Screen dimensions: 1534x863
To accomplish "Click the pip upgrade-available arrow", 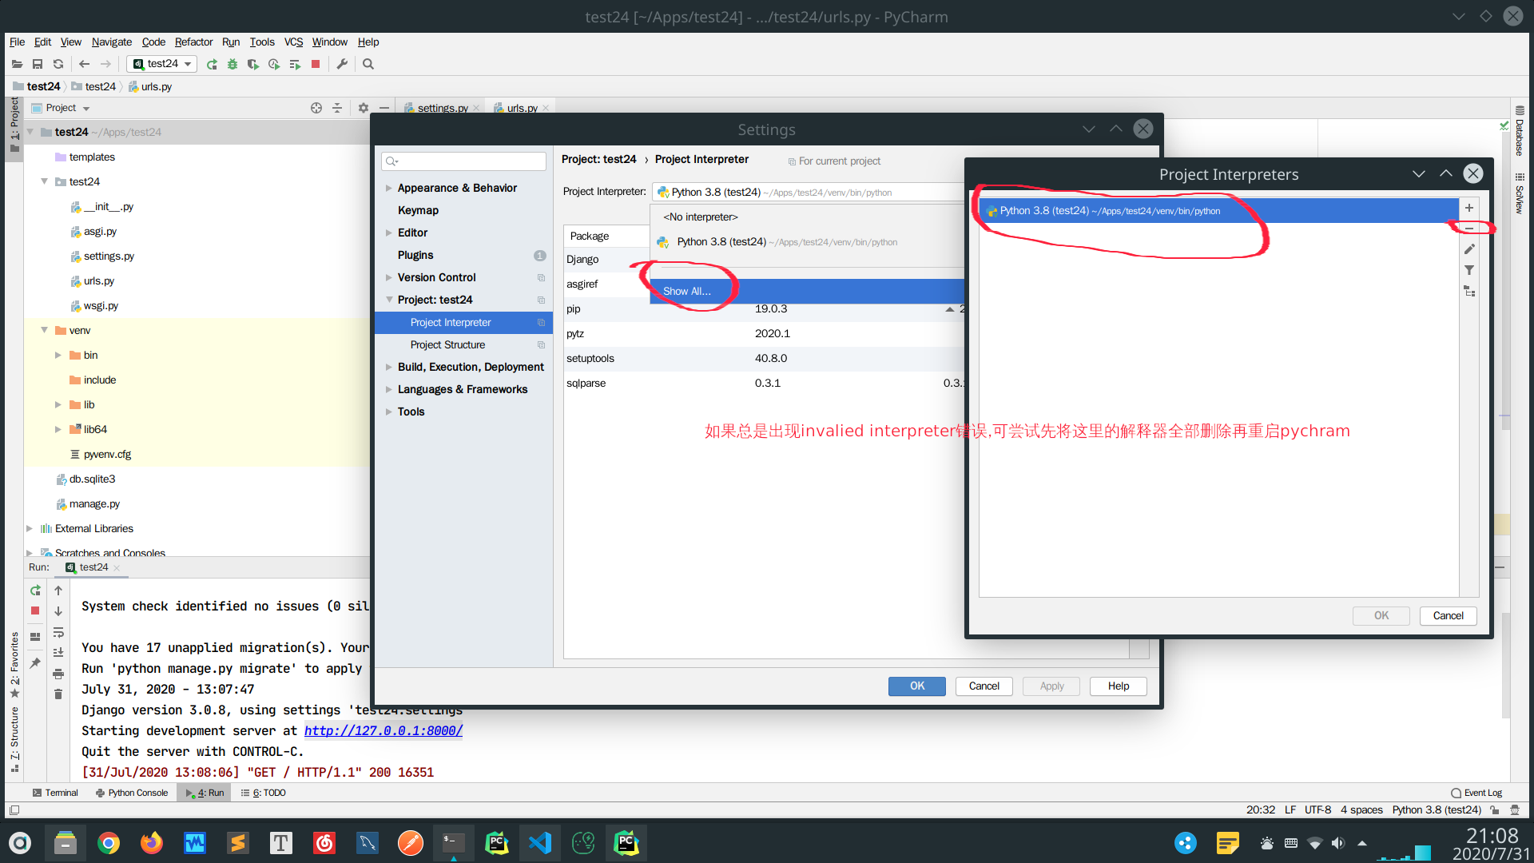I will pyautogui.click(x=949, y=309).
